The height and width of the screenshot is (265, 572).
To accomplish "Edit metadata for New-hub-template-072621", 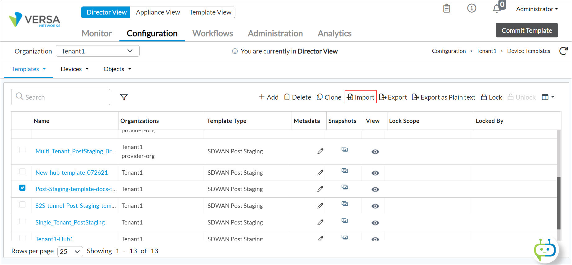I will (x=320, y=173).
